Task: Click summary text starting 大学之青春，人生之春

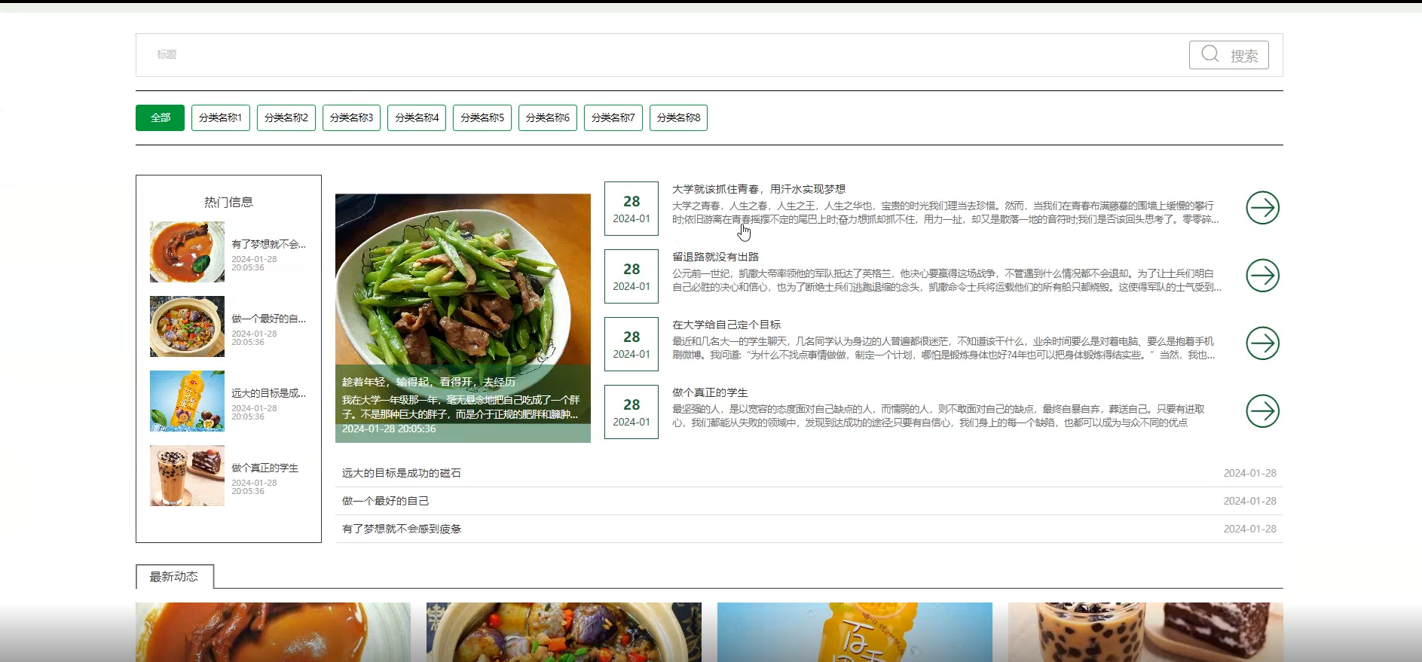Action: (946, 212)
